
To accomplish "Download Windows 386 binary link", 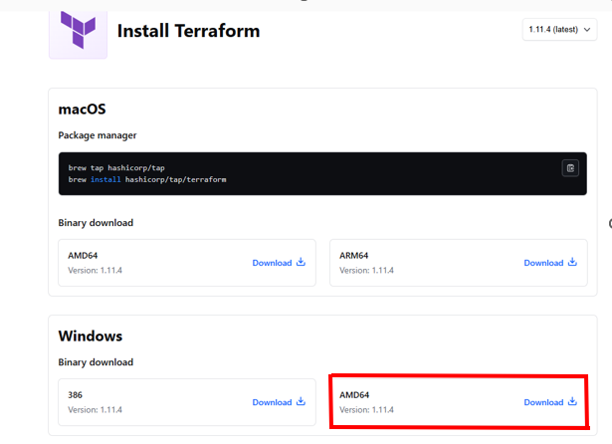I will [x=279, y=402].
